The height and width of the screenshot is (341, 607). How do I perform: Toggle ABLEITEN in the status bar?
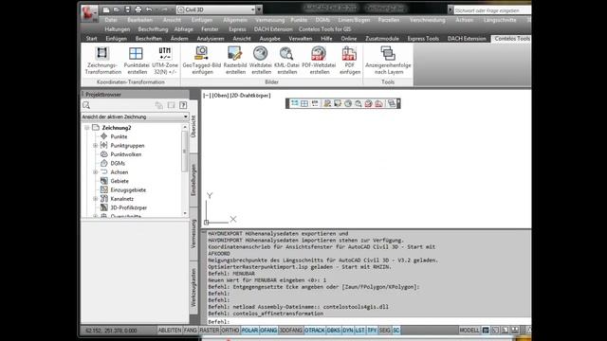click(170, 331)
